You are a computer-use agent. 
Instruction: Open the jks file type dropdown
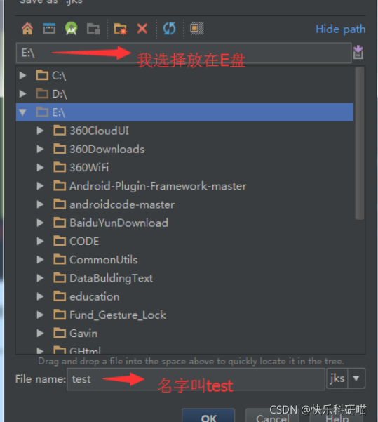point(356,378)
